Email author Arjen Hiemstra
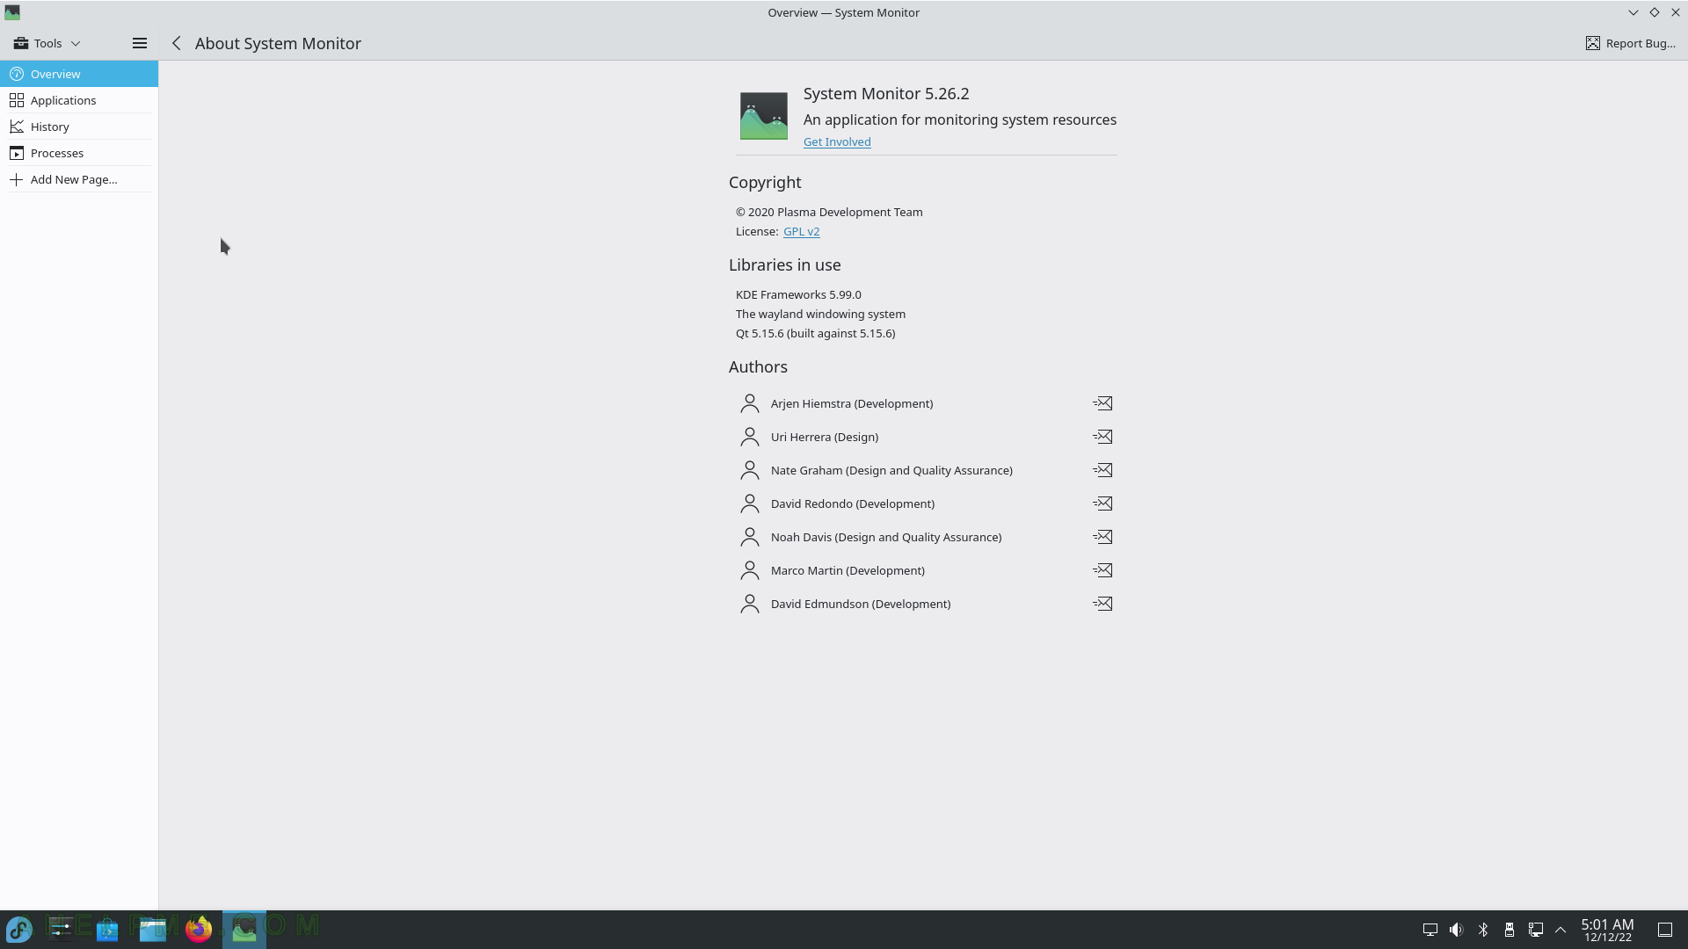1688x949 pixels. 1102,403
